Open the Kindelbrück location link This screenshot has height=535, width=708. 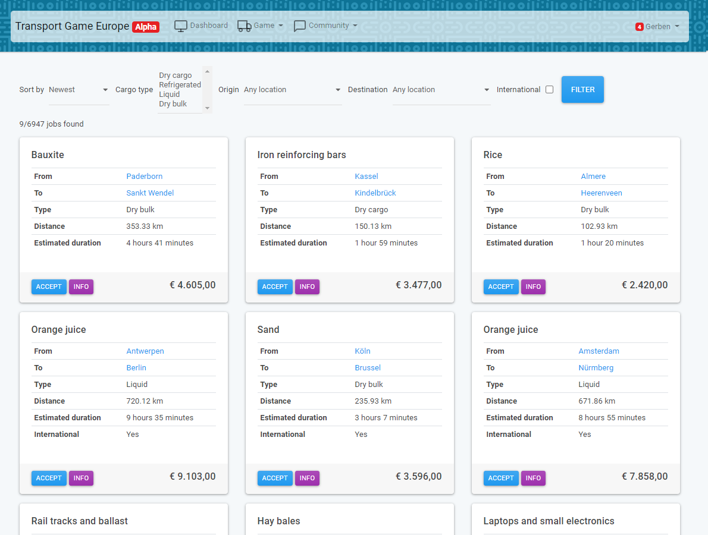coord(375,193)
